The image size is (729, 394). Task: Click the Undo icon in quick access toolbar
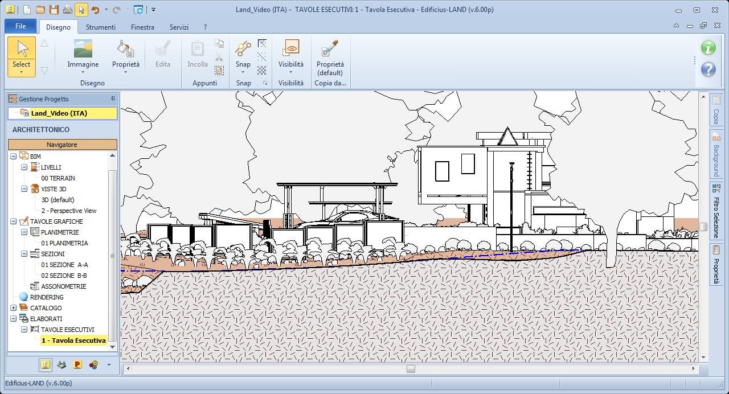click(x=97, y=10)
